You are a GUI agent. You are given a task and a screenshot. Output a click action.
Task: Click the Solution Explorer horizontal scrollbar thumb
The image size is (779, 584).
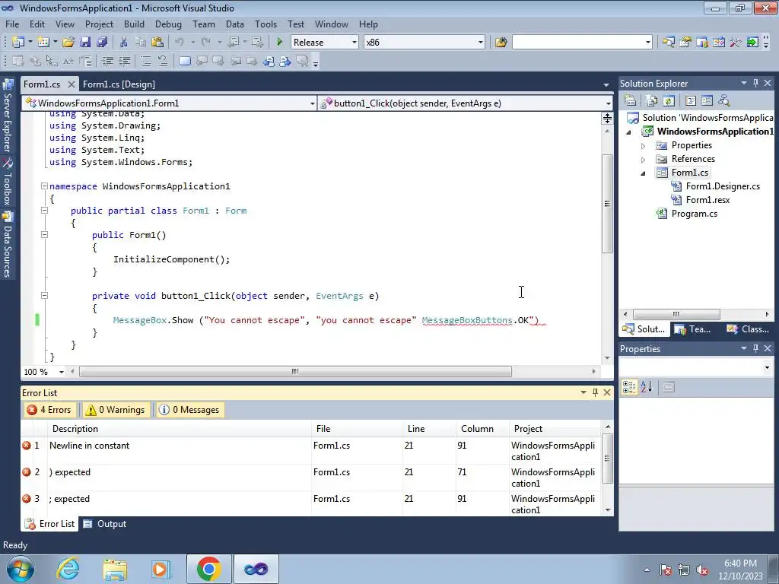click(x=676, y=314)
